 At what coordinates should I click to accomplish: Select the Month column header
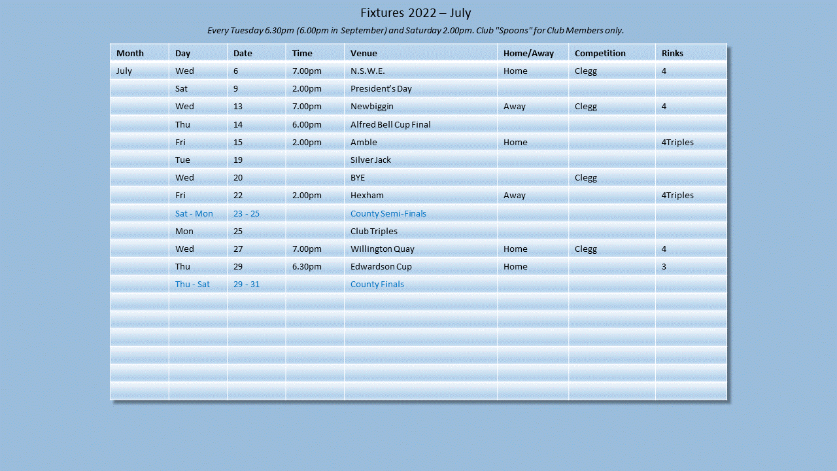(129, 53)
